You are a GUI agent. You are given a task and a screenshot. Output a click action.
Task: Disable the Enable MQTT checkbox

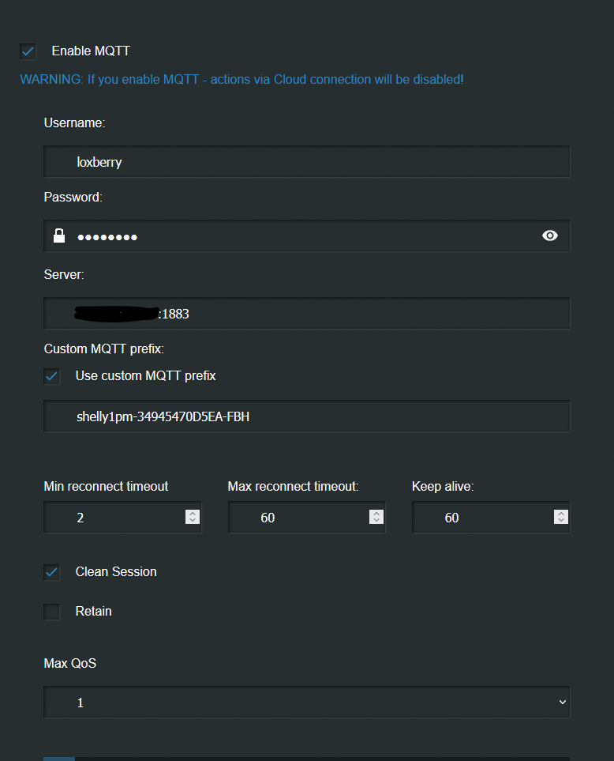(28, 51)
